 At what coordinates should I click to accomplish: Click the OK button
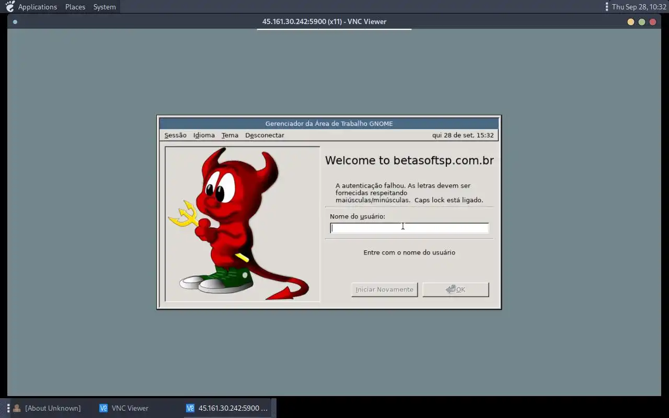tap(456, 289)
